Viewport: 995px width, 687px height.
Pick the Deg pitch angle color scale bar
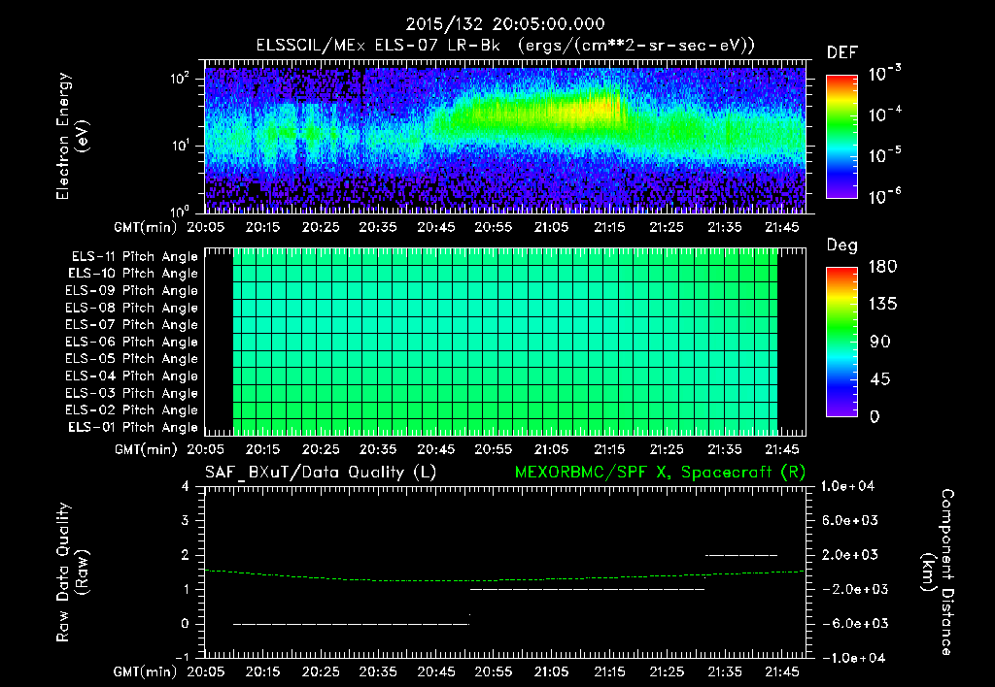(x=841, y=342)
